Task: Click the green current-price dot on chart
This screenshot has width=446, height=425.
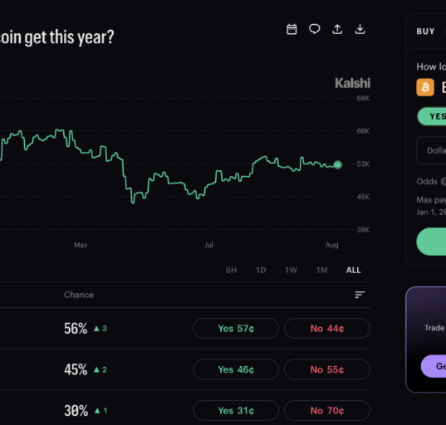Action: [338, 164]
